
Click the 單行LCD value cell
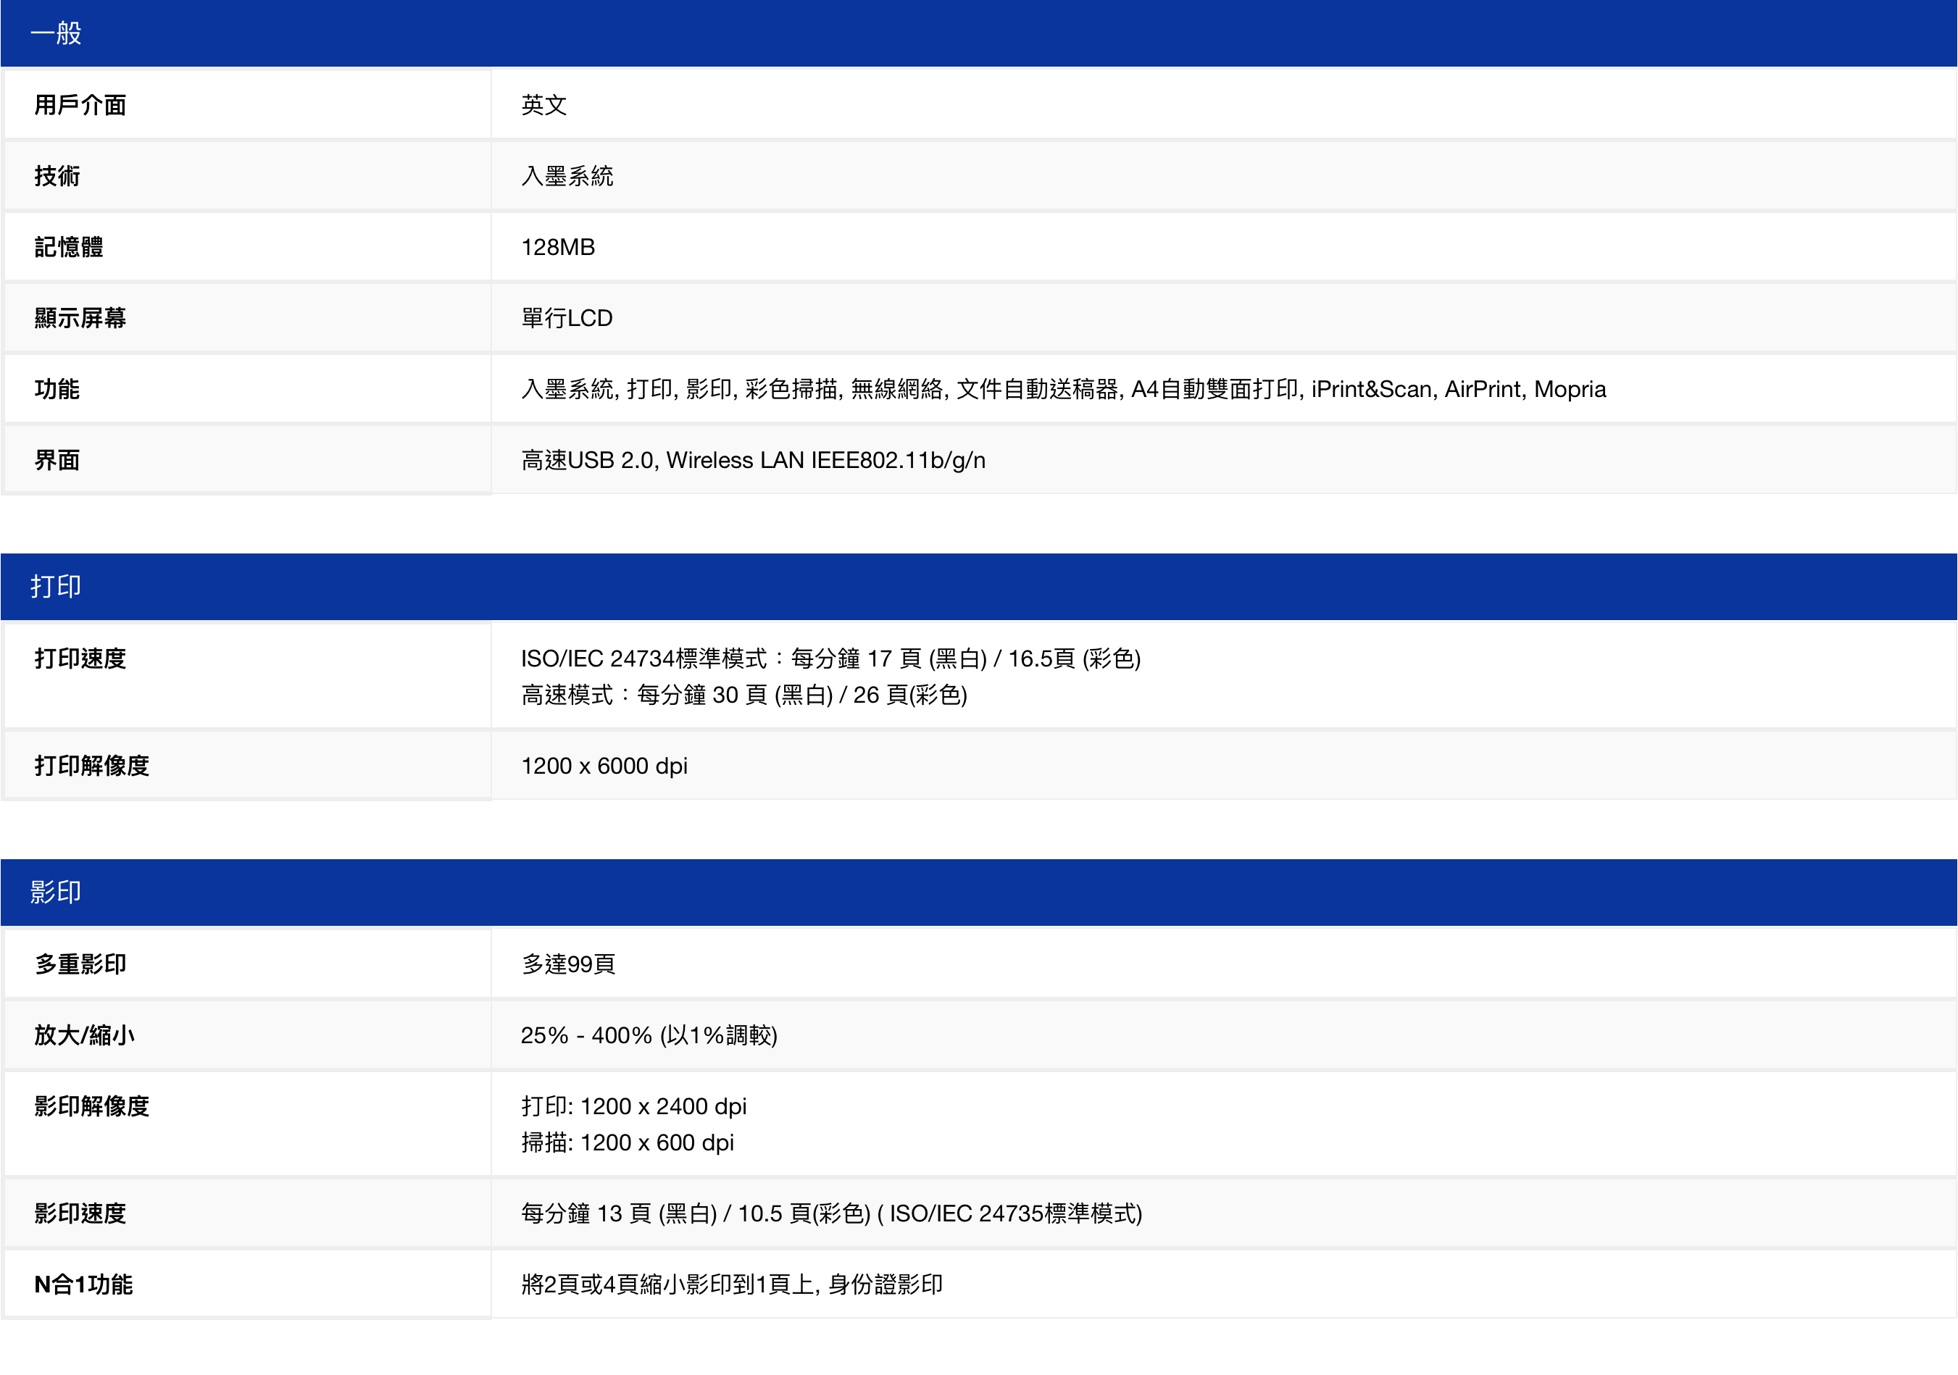567,318
